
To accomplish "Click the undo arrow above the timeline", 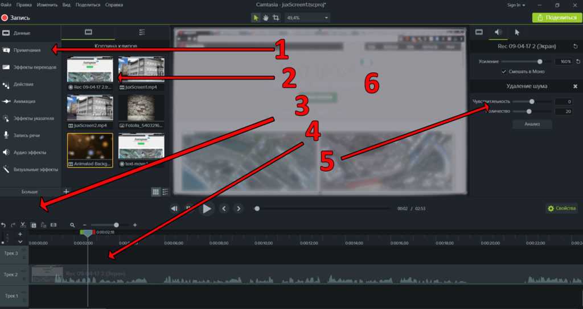I will point(3,225).
